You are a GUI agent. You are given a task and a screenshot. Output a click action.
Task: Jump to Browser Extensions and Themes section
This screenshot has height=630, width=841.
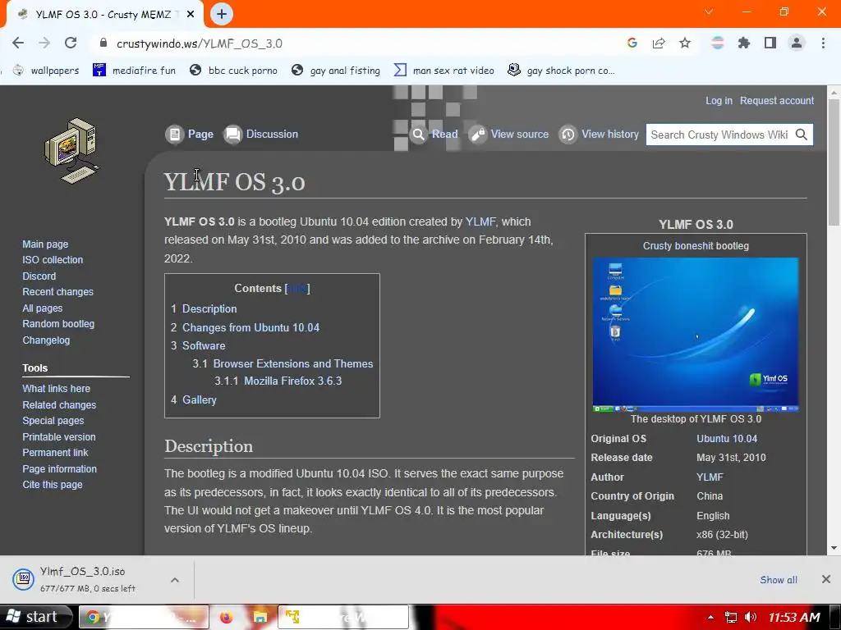(293, 363)
